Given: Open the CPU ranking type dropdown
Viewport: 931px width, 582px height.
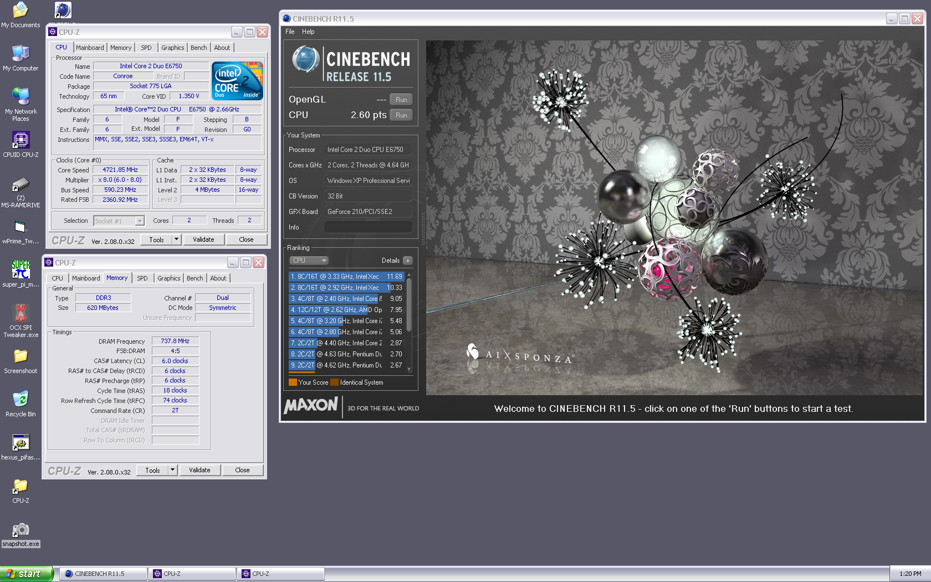Looking at the screenshot, I should coord(309,261).
